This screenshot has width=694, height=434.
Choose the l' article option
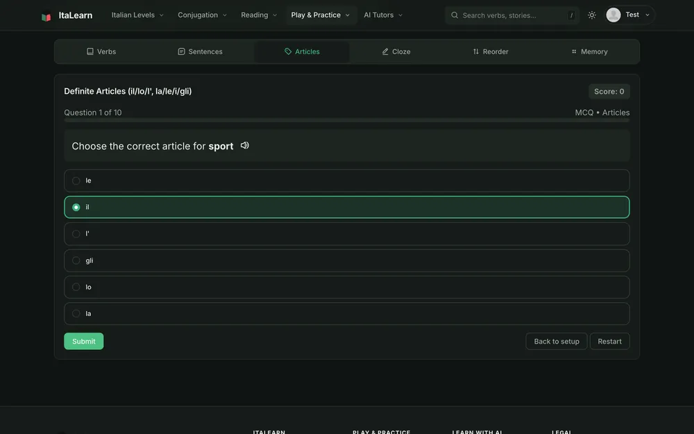346,234
